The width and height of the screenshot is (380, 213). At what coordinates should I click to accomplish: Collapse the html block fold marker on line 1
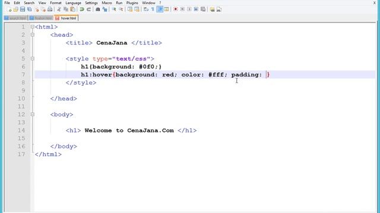[33, 27]
